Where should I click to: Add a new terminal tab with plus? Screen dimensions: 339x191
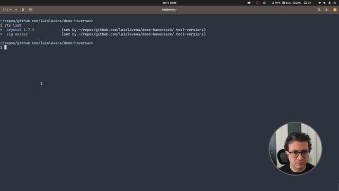tap(16, 10)
